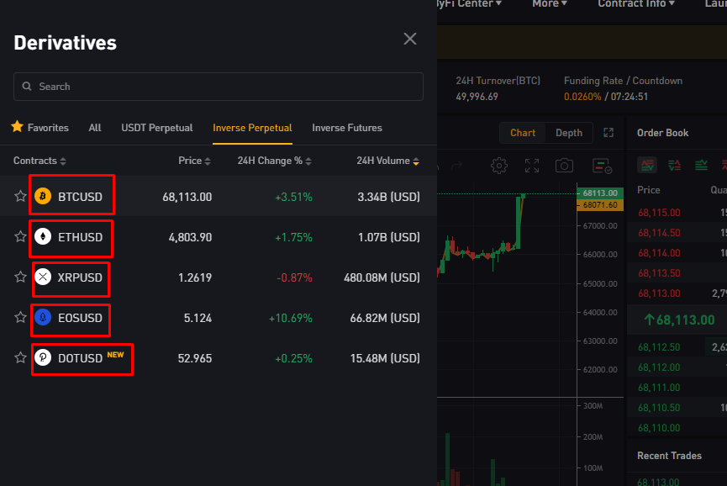
Task: Click the Search contracts field
Action: pyautogui.click(x=219, y=87)
